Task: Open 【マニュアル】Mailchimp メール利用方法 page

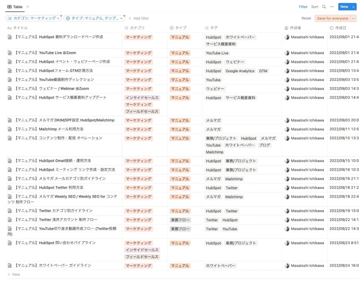Action: pyautogui.click(x=61, y=129)
